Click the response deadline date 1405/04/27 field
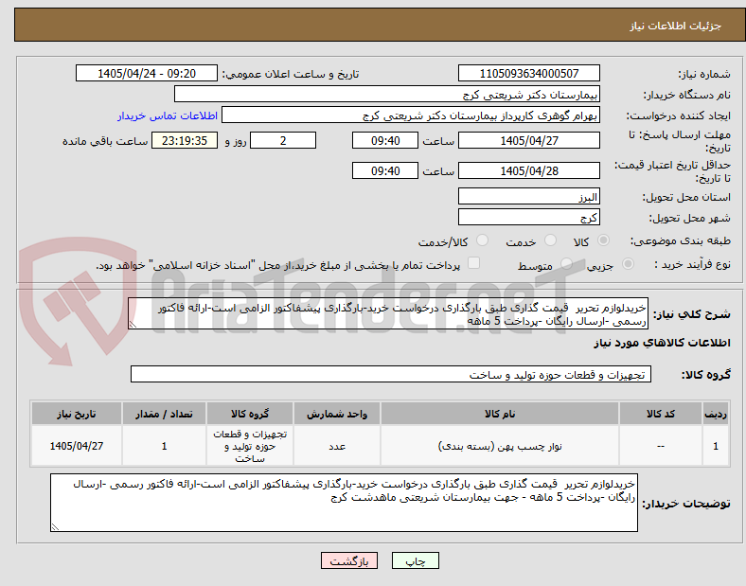Viewport: 746px width, 586px height. (x=529, y=141)
